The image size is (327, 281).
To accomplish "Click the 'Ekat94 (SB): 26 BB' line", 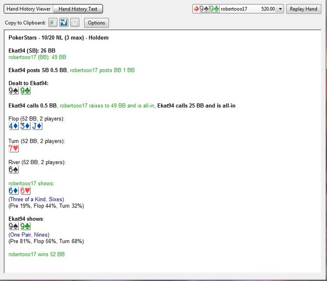I will (32, 51).
